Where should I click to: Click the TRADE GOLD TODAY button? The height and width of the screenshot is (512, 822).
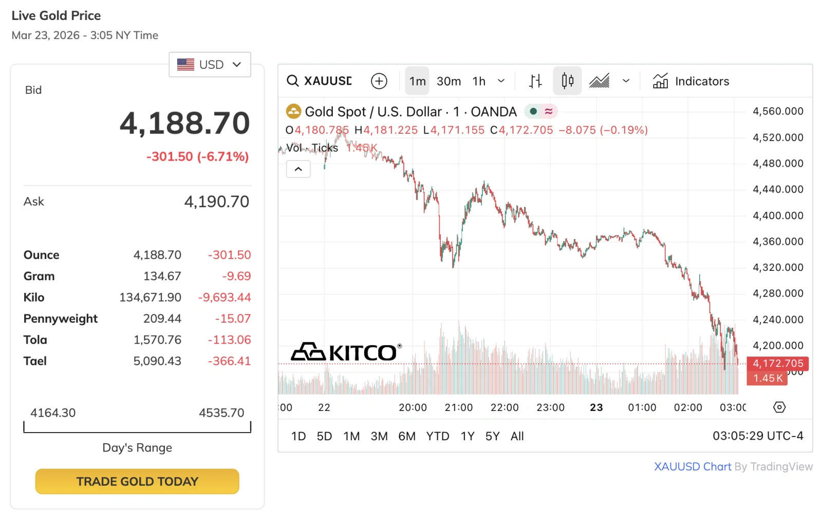[137, 481]
